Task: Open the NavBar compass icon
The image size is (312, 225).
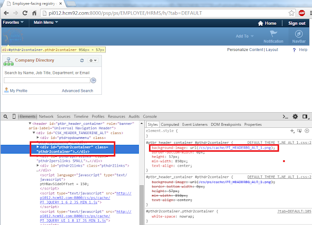Action: (x=299, y=34)
